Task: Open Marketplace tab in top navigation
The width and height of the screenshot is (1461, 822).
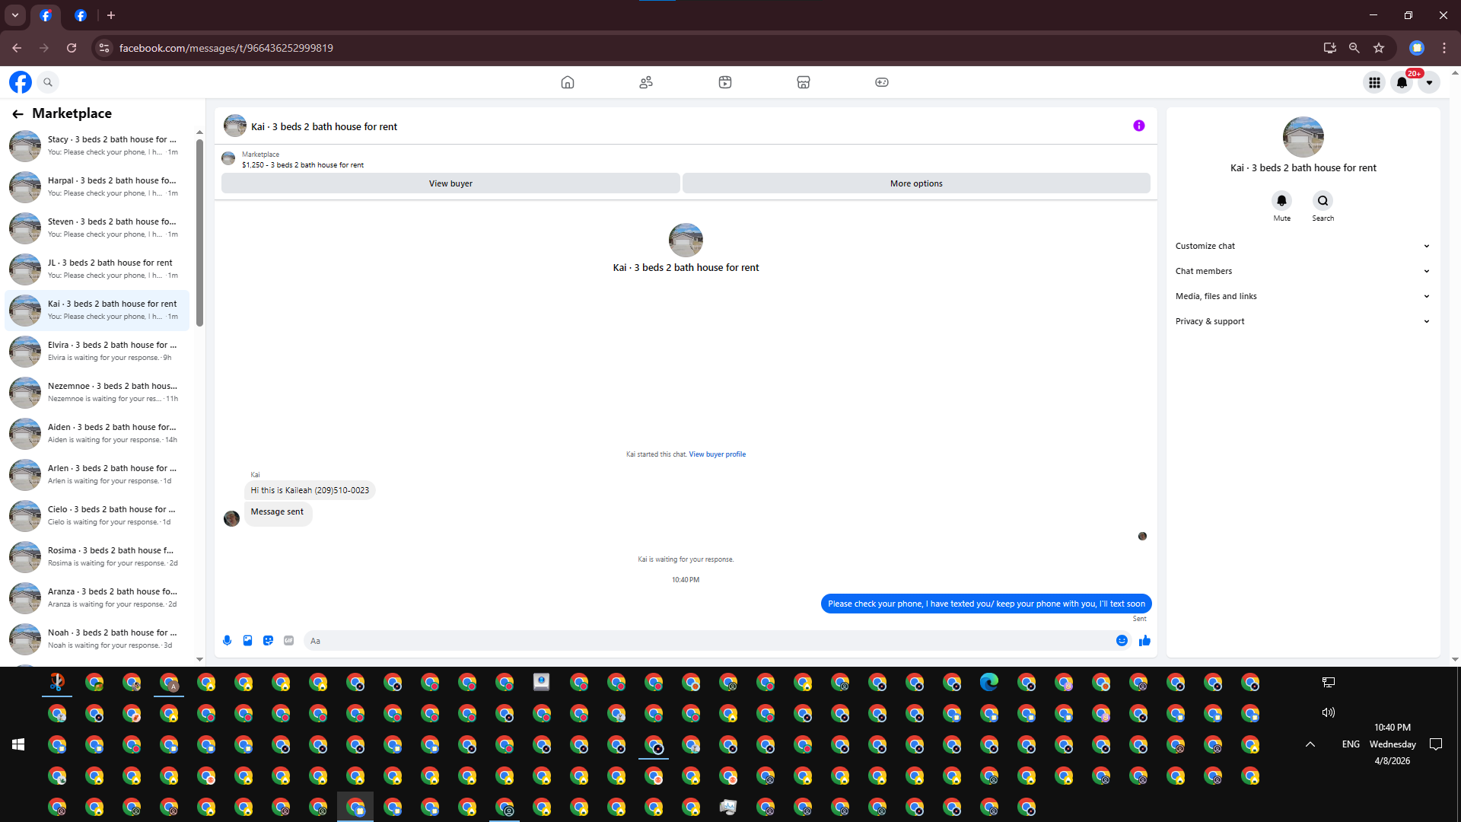Action: 803,82
